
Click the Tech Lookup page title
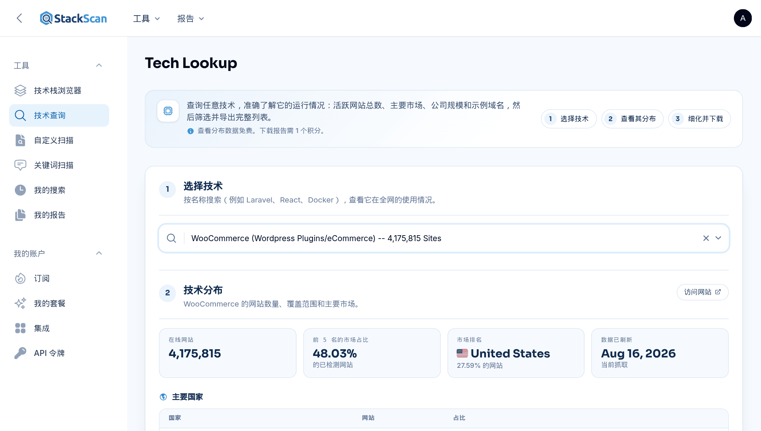point(191,63)
